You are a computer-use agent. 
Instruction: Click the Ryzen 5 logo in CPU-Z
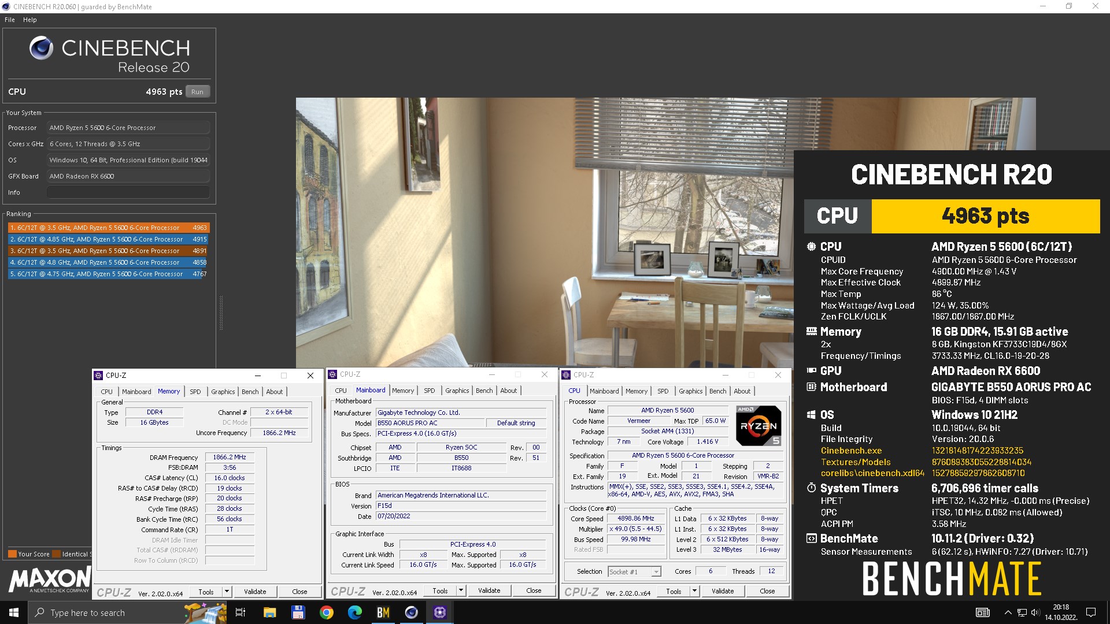(x=758, y=426)
